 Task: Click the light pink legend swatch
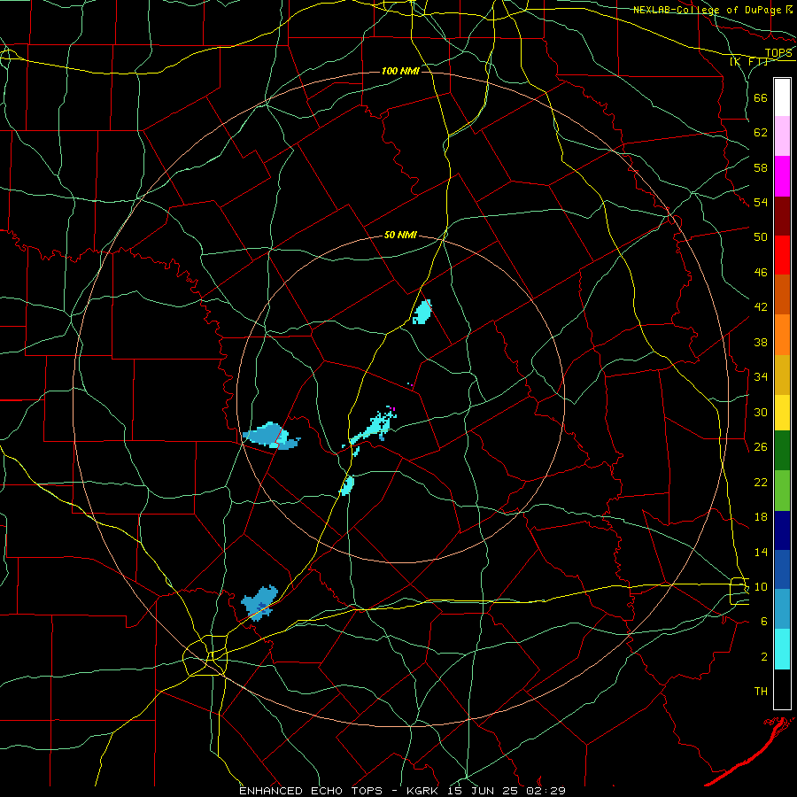[x=782, y=136]
